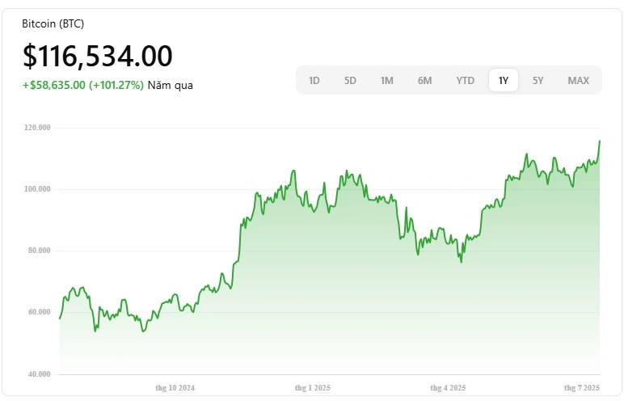Click the thg 7 2025 axis marker
Image resolution: width=624 pixels, height=401 pixels.
tap(581, 388)
